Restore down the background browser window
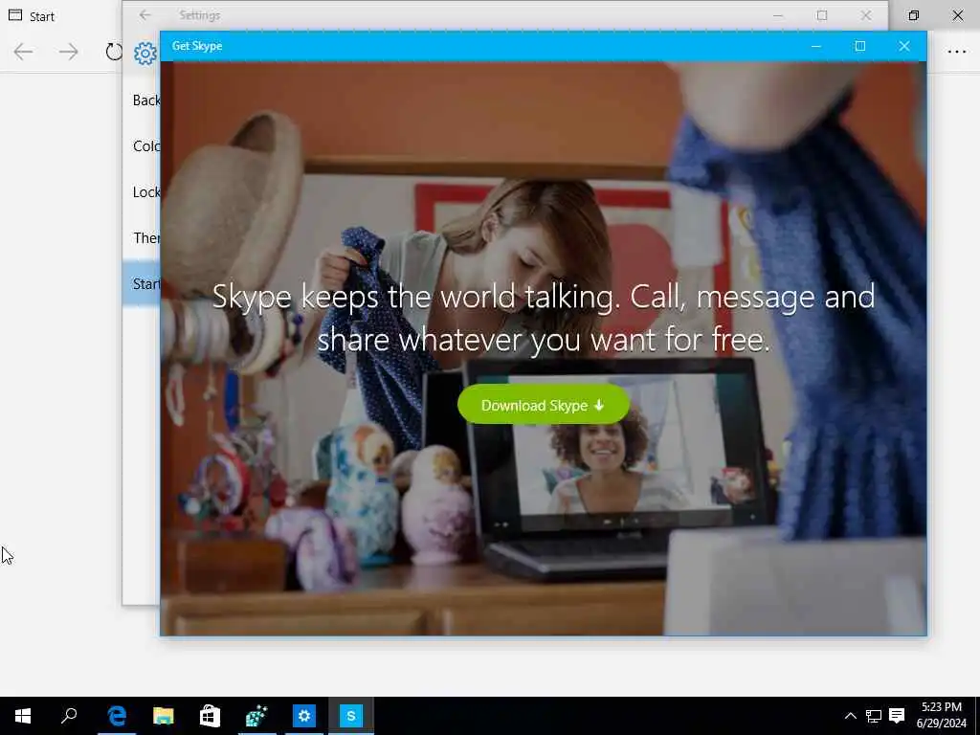Image resolution: width=980 pixels, height=735 pixels. point(913,15)
